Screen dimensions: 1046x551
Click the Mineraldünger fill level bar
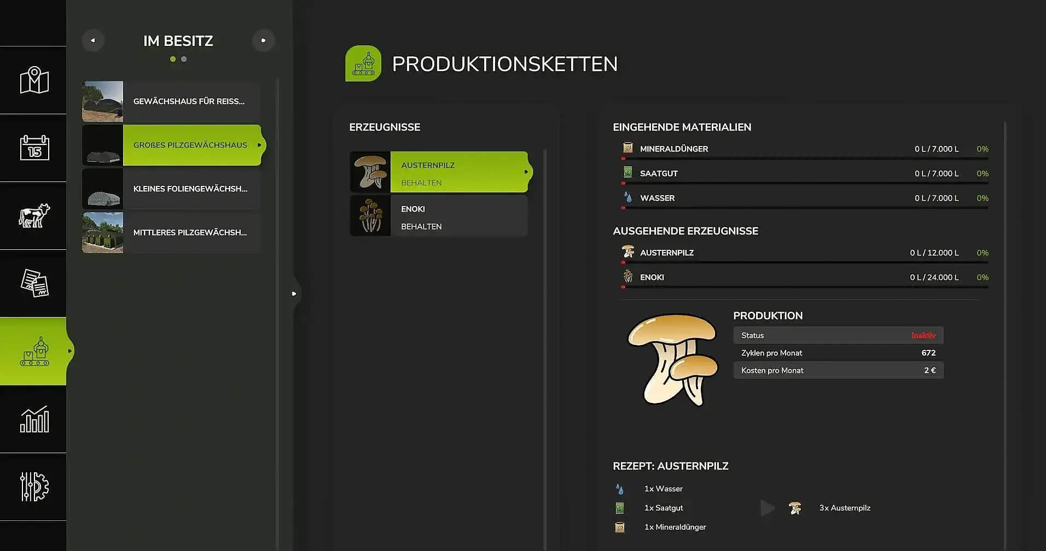pos(804,159)
